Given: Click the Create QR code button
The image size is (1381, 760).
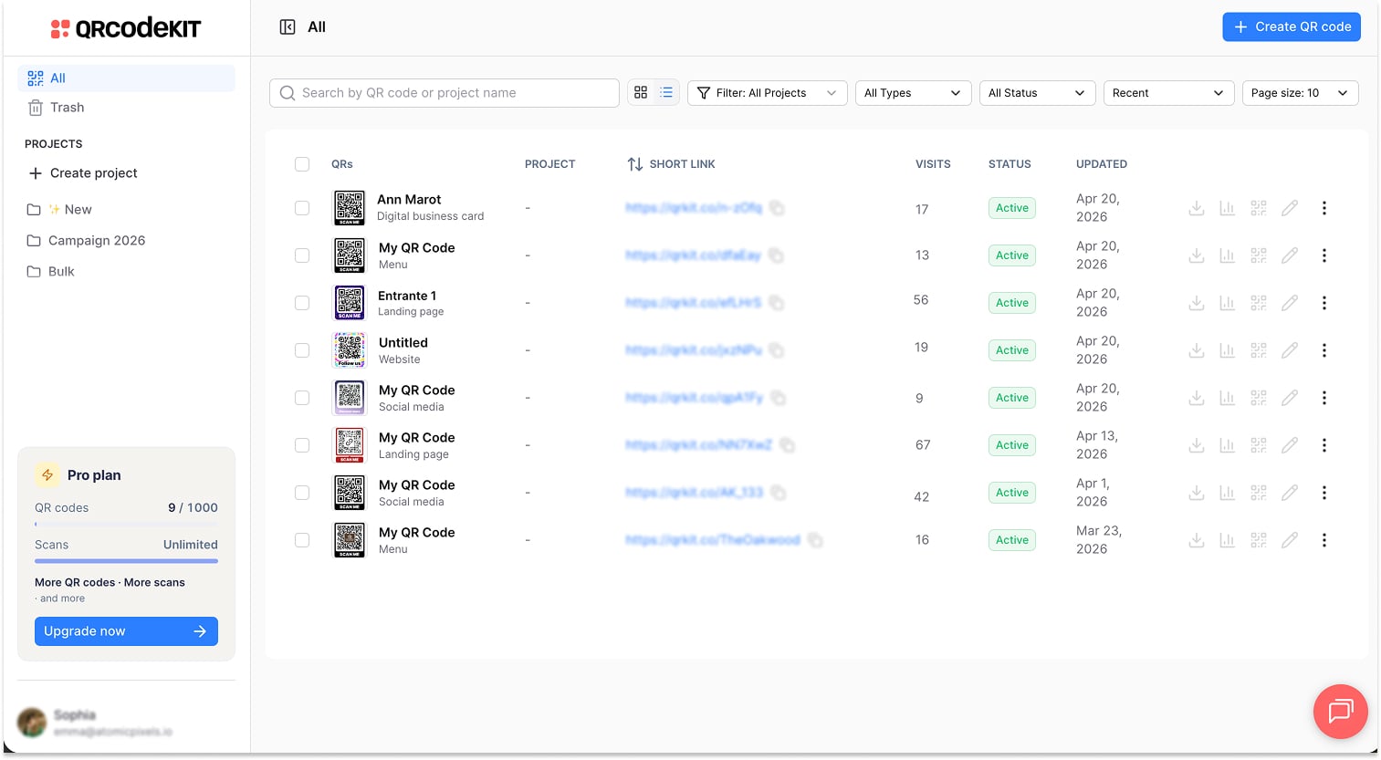Looking at the screenshot, I should click(1291, 27).
